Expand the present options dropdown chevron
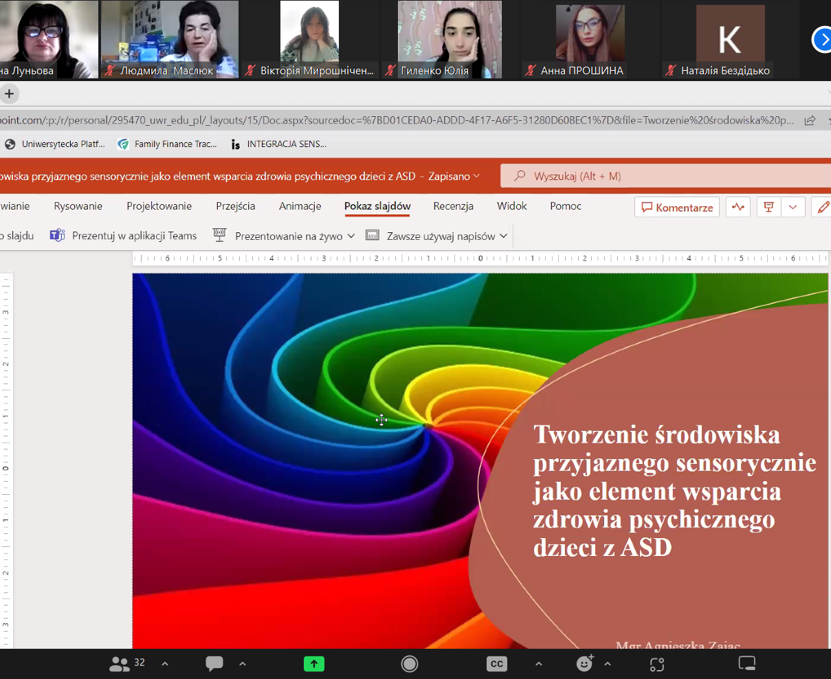Viewport: 831px width, 679px height. click(793, 207)
